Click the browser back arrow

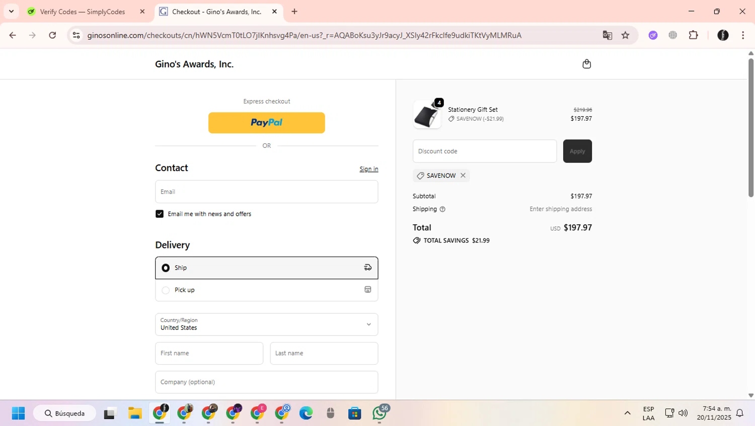click(13, 35)
